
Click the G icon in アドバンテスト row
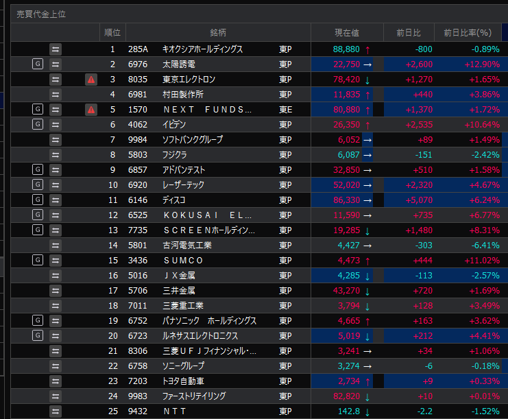[38, 169]
